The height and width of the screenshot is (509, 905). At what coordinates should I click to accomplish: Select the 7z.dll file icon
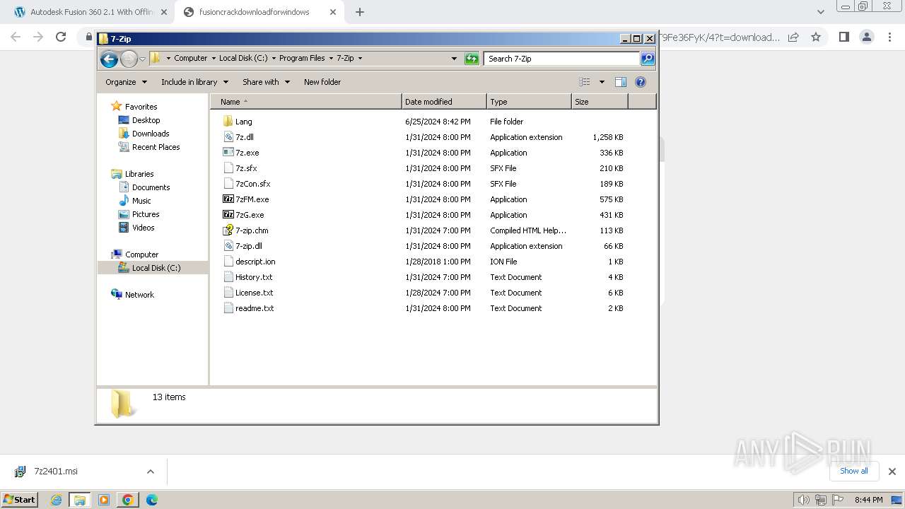click(x=228, y=137)
